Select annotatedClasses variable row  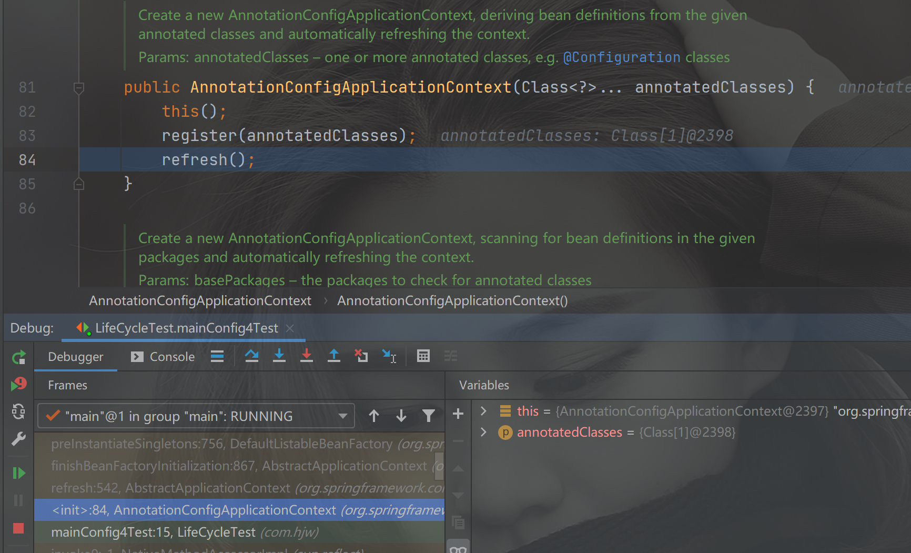[691, 432]
